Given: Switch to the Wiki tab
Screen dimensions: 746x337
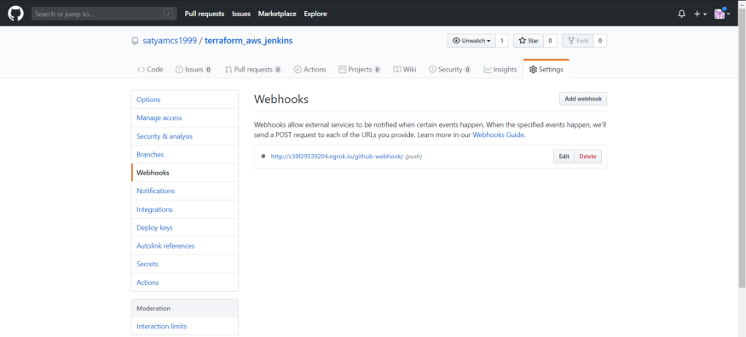Looking at the screenshot, I should [x=405, y=69].
